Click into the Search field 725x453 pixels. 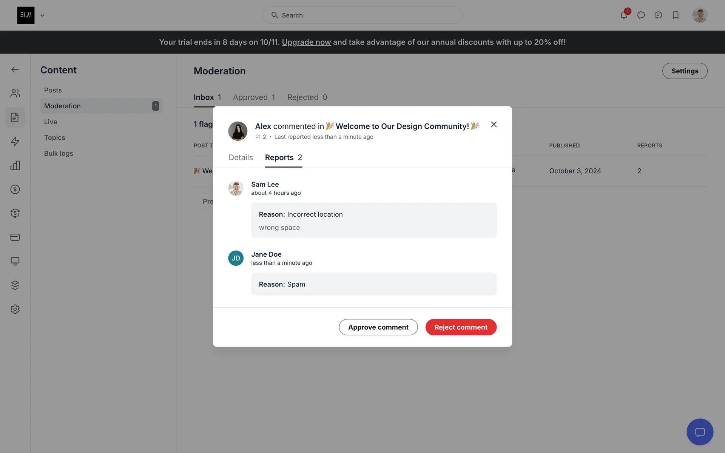(362, 15)
